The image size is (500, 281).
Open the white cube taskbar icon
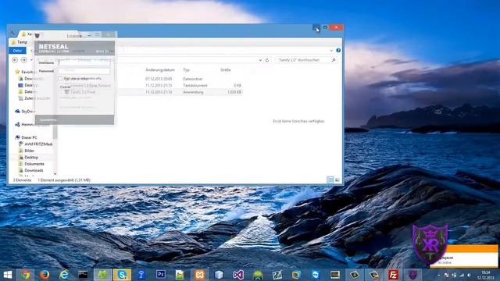(x=219, y=275)
